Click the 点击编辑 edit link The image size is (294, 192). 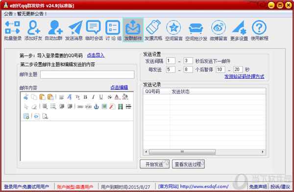(119, 87)
